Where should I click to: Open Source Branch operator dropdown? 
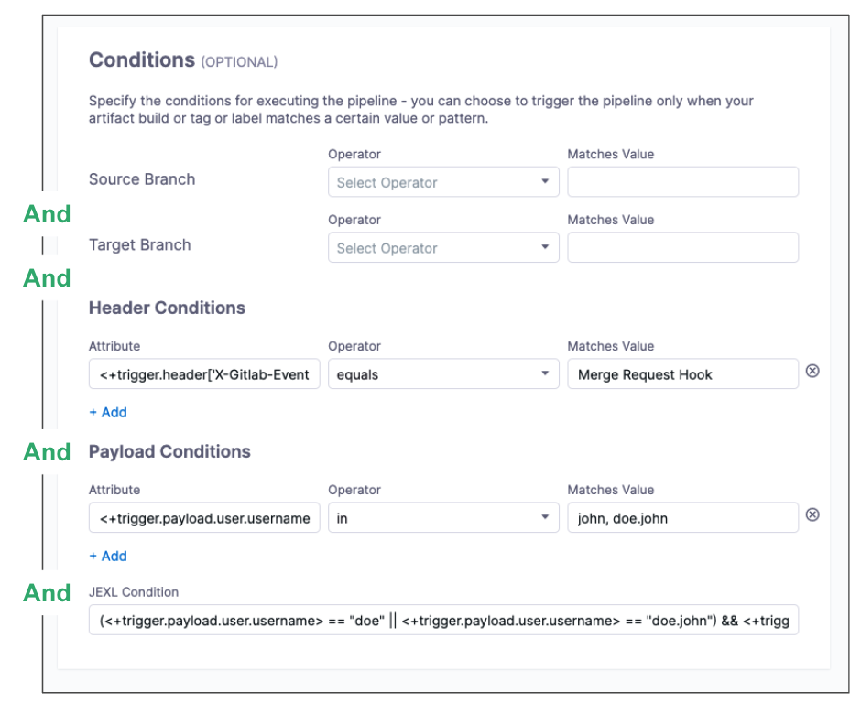click(x=443, y=182)
